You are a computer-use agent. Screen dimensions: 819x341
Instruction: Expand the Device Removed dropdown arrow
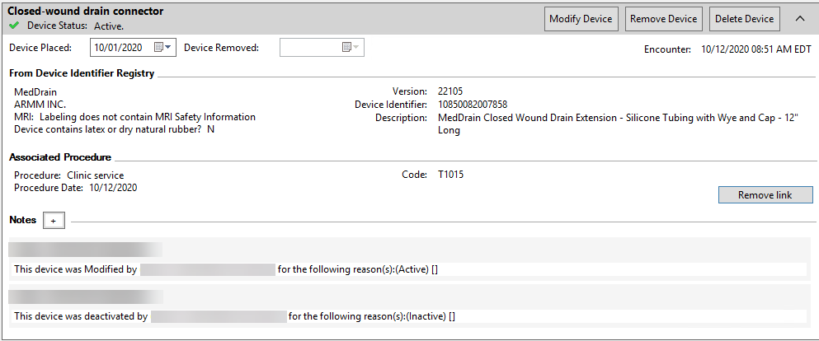[356, 48]
